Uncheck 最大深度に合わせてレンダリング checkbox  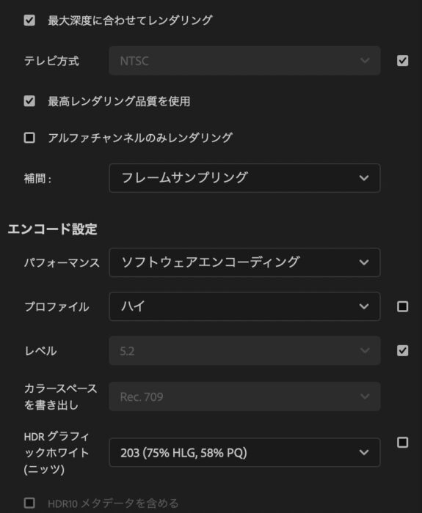[x=29, y=21]
